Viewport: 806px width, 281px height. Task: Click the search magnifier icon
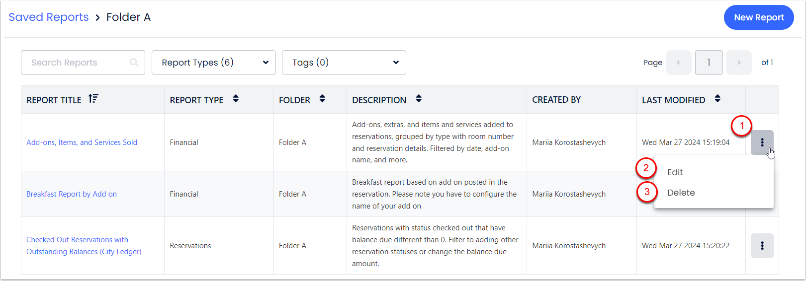pyautogui.click(x=134, y=63)
